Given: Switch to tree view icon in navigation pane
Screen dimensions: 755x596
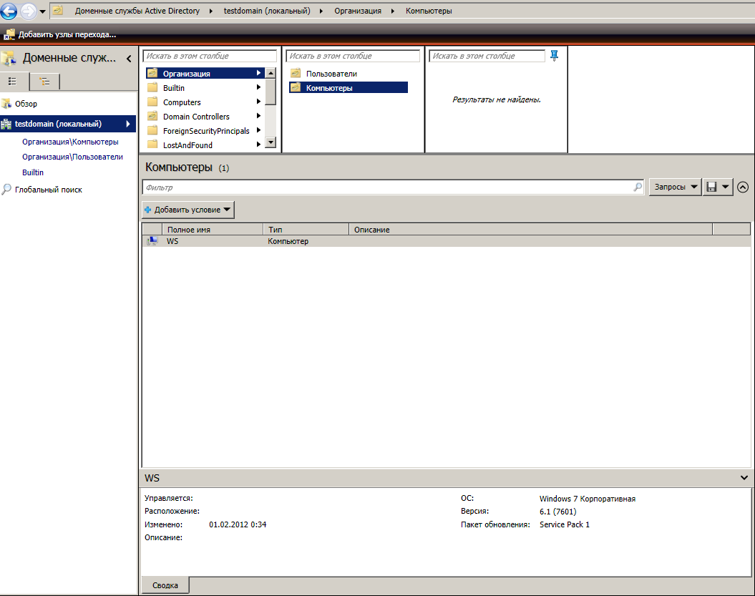Looking at the screenshot, I should (x=44, y=82).
